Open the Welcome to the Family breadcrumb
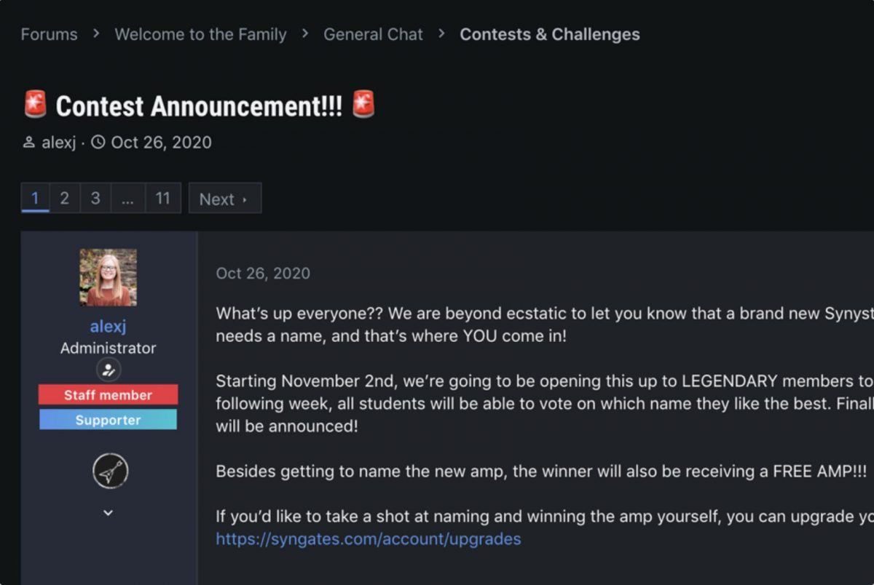Viewport: 874px width, 585px height. 200,34
